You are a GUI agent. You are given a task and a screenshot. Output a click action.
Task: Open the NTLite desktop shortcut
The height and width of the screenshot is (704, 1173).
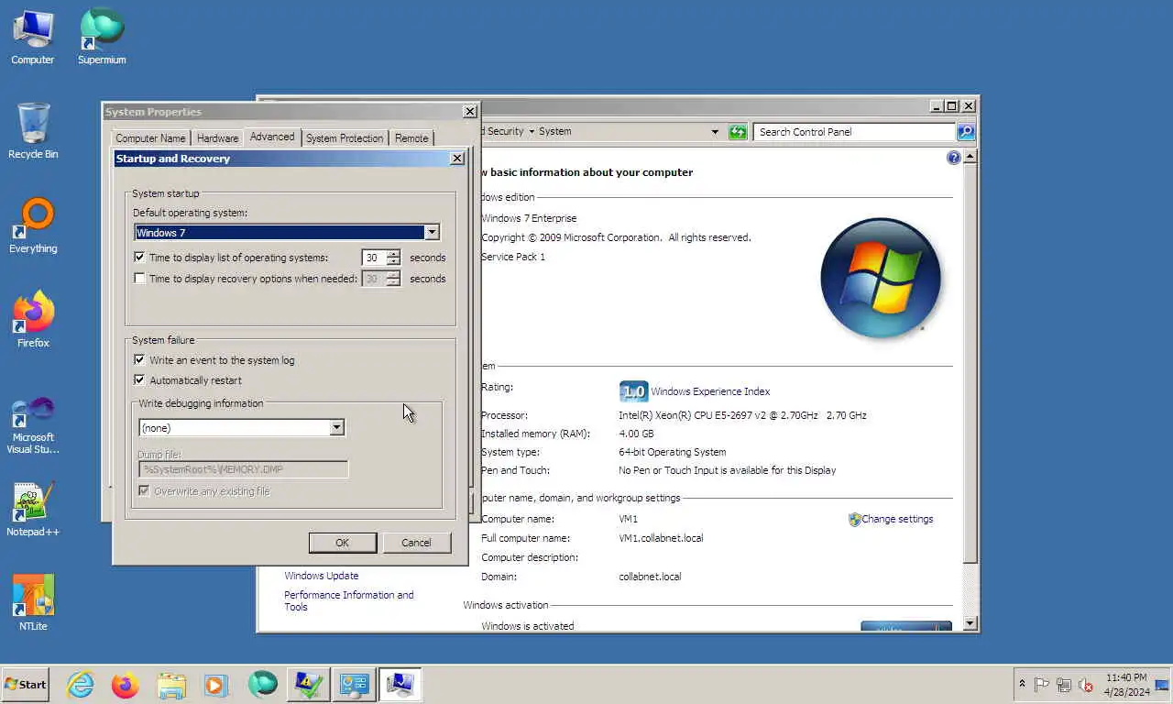click(33, 603)
